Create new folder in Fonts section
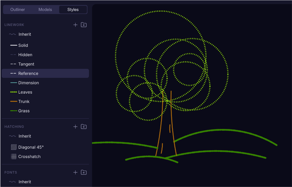The width and height of the screenshot is (292, 187). [x=84, y=172]
